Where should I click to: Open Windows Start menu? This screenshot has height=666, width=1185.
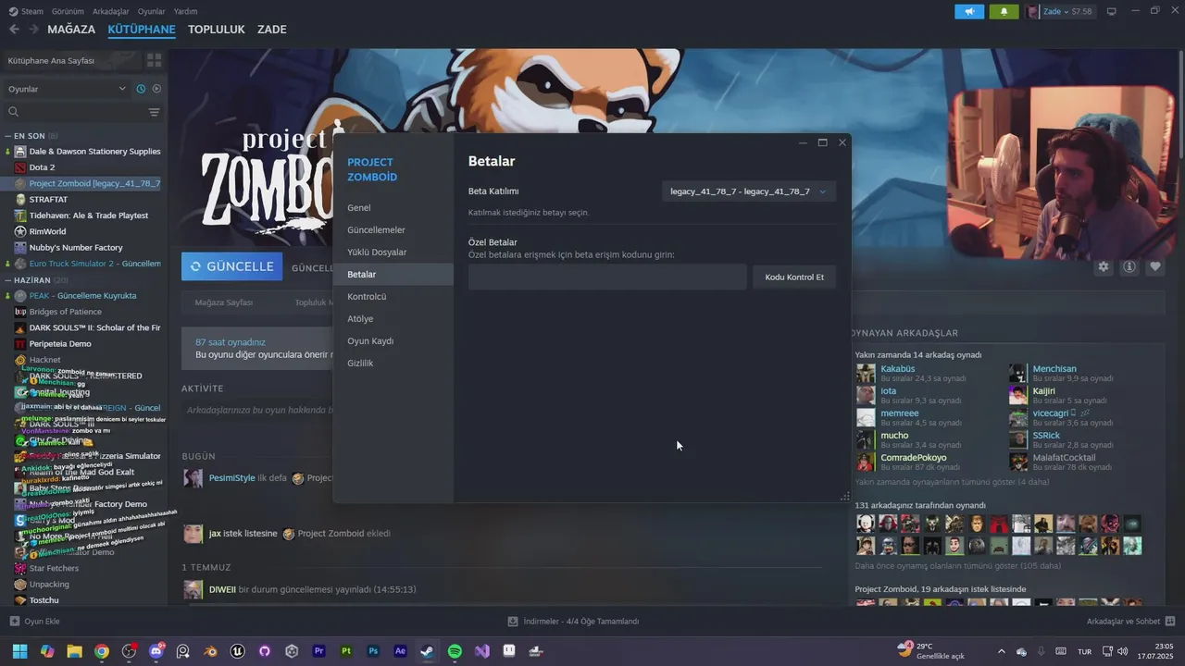click(19, 651)
